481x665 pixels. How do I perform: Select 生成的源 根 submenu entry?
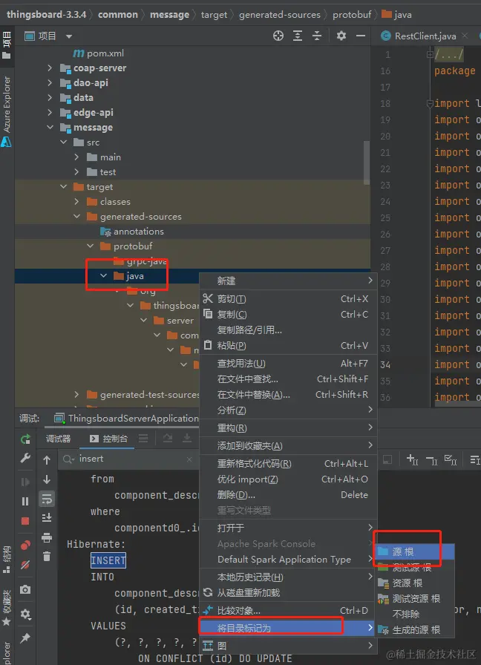click(x=415, y=630)
